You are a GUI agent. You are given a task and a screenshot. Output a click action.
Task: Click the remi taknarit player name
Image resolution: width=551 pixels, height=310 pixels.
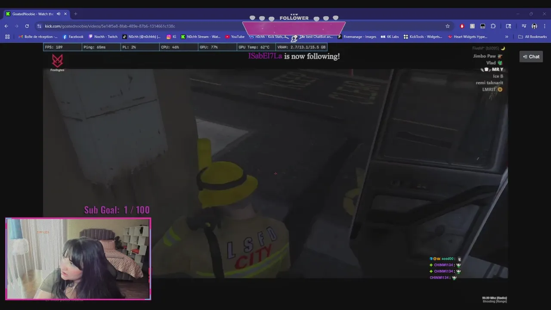(x=489, y=83)
